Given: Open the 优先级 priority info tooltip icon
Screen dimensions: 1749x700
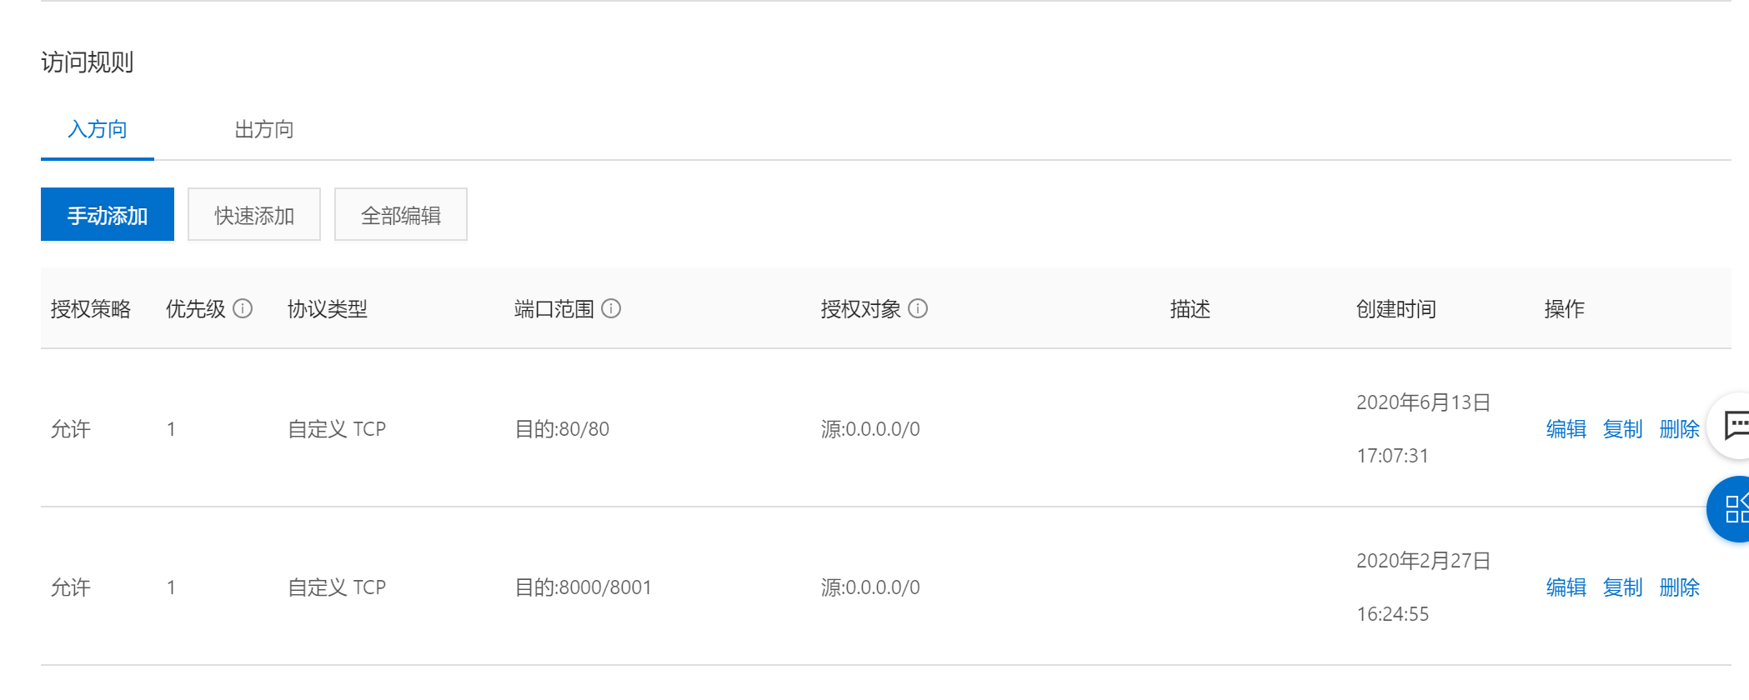Looking at the screenshot, I should (x=243, y=308).
